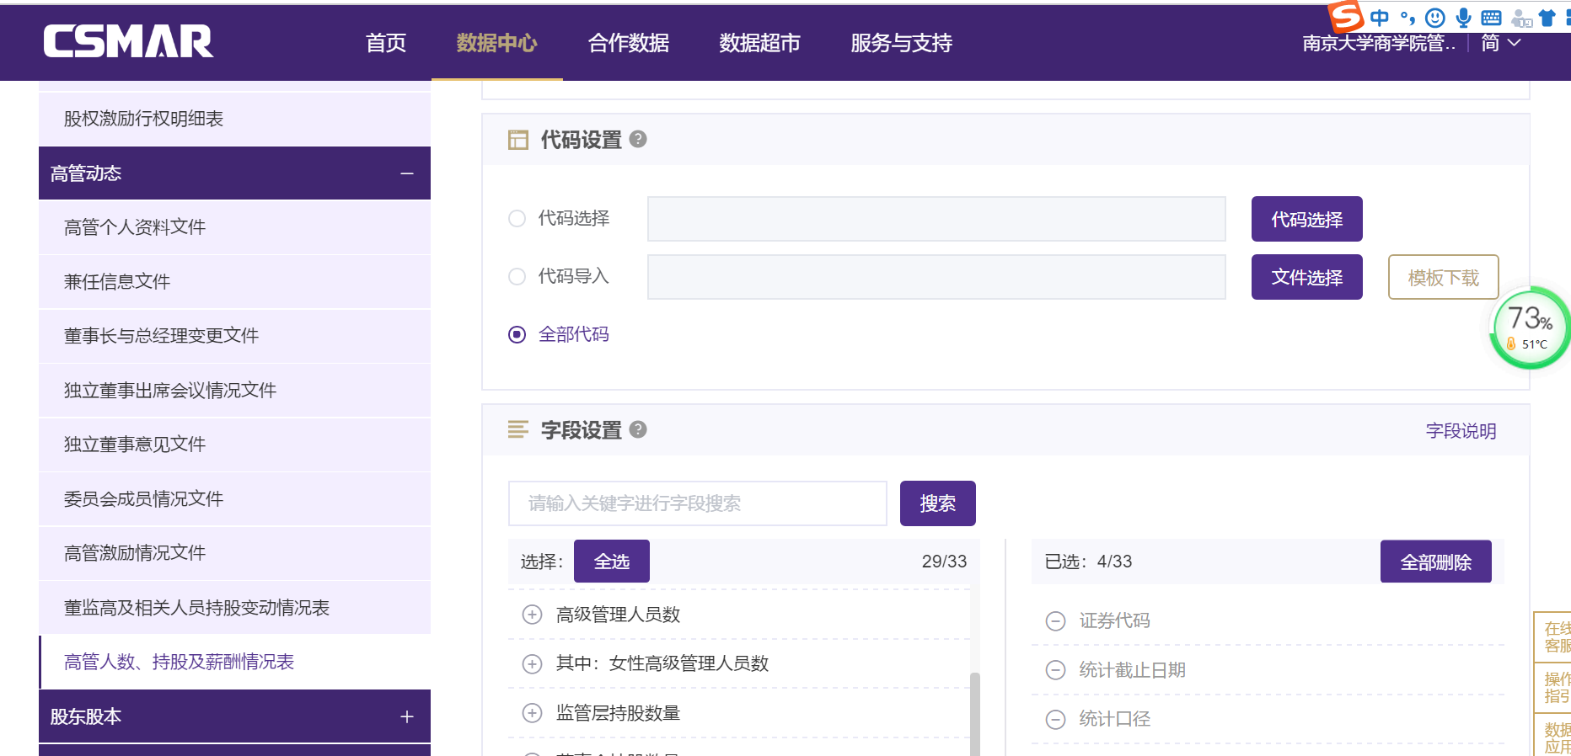
Task: Click Sogou user account icon
Action: pos(1521,18)
